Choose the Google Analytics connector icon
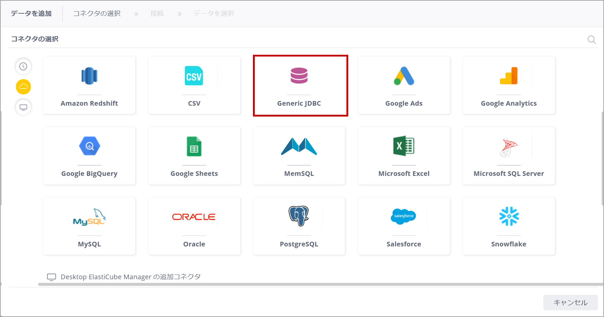 [x=509, y=76]
